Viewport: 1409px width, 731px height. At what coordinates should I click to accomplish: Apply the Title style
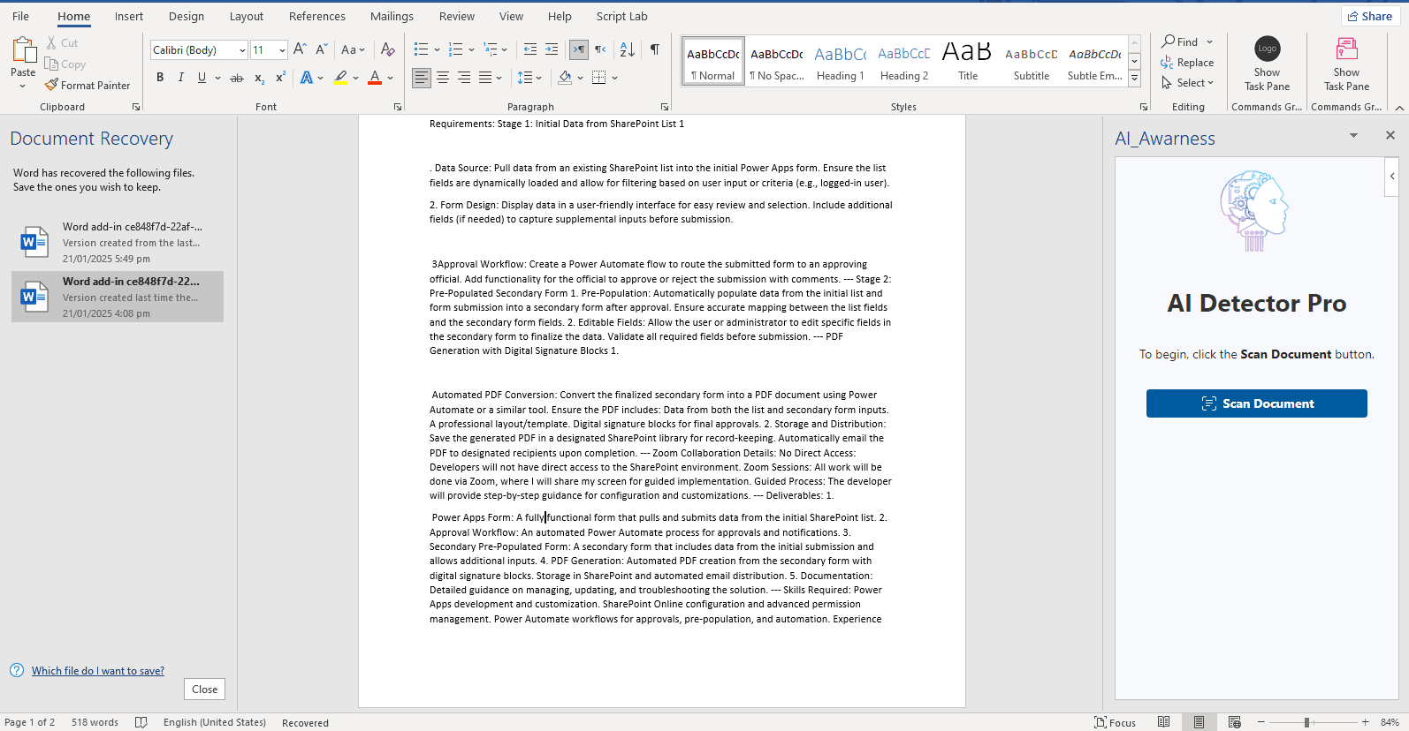[x=968, y=62]
